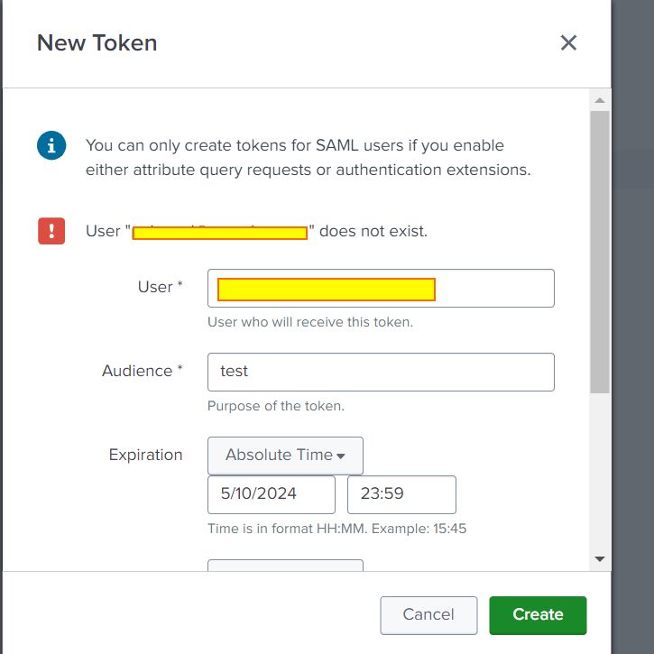The height and width of the screenshot is (654, 654).
Task: Click the SAML users info message text
Action: 307,157
